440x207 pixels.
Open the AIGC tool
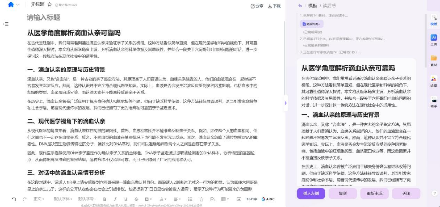click(268, 199)
